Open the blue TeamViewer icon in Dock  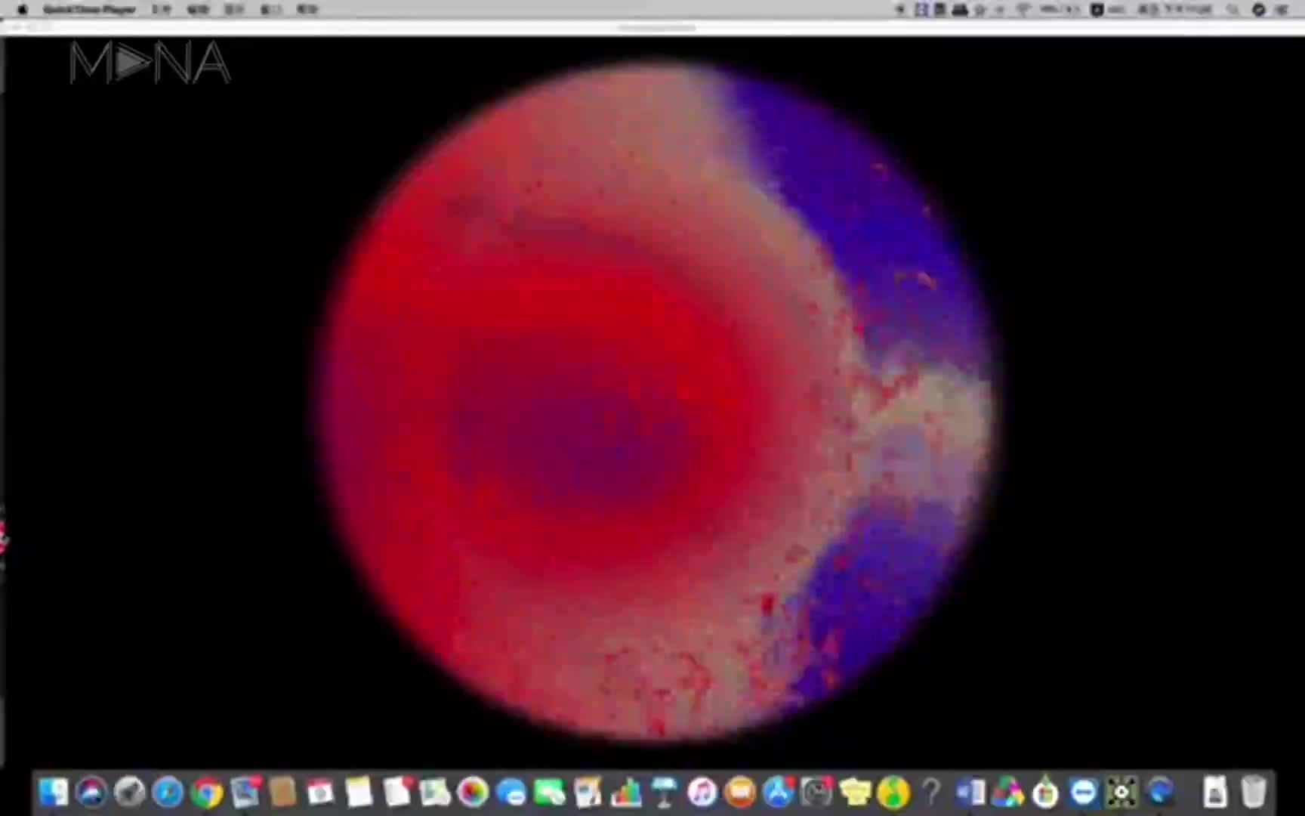(x=1084, y=793)
